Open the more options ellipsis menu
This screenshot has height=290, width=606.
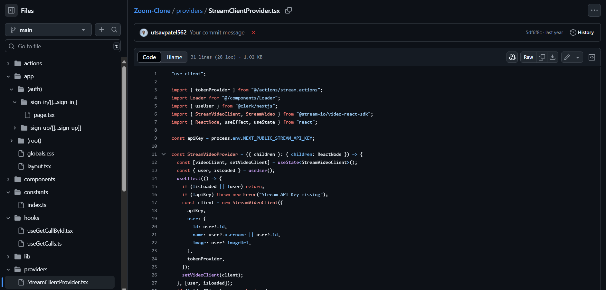(x=594, y=10)
